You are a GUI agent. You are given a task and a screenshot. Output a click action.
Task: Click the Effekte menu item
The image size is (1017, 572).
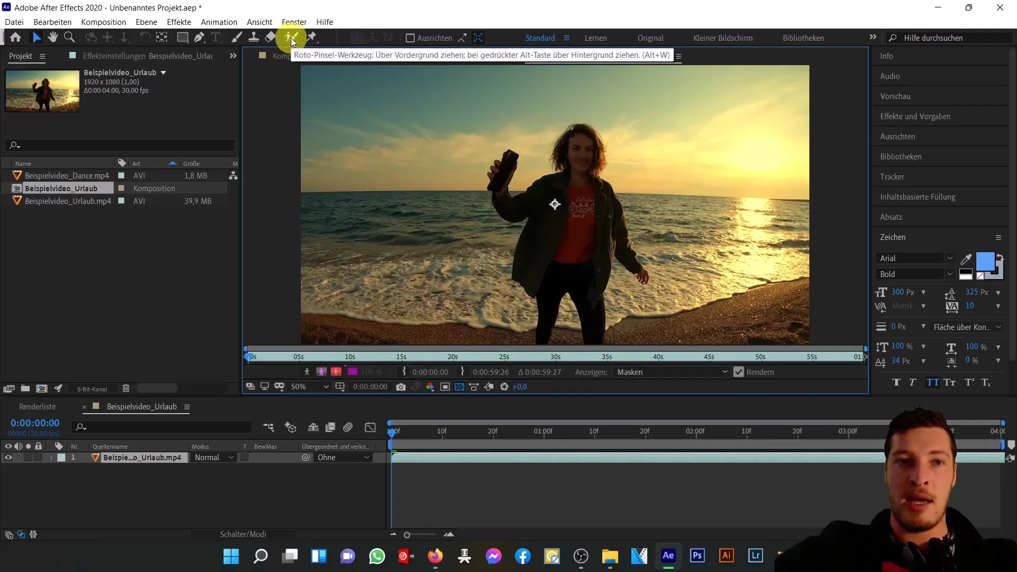coord(179,22)
